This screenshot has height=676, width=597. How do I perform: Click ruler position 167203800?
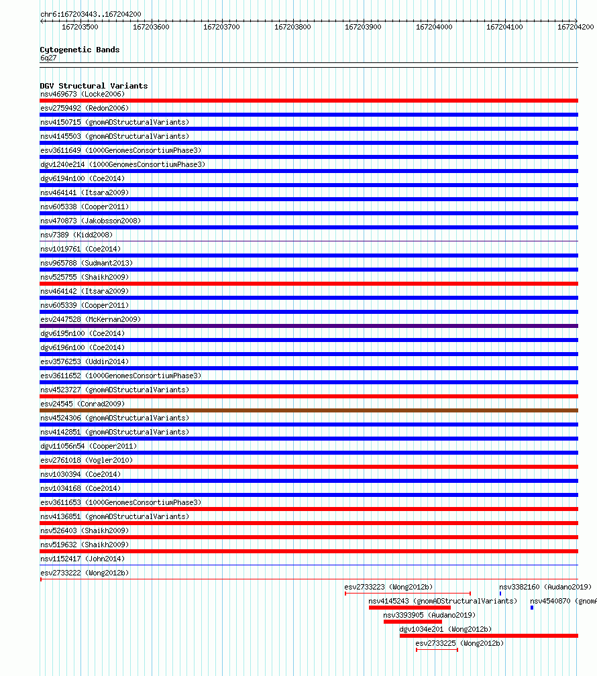click(292, 27)
